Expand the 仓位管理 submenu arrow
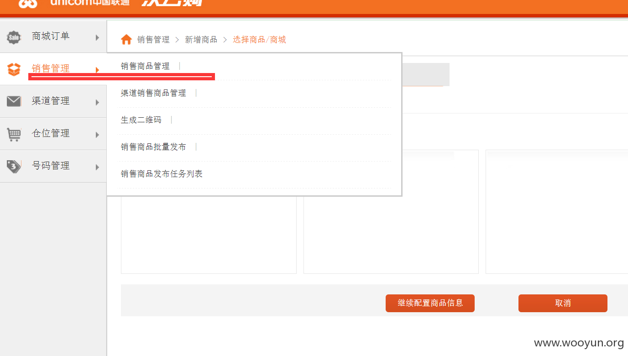The width and height of the screenshot is (628, 356). pyautogui.click(x=97, y=135)
